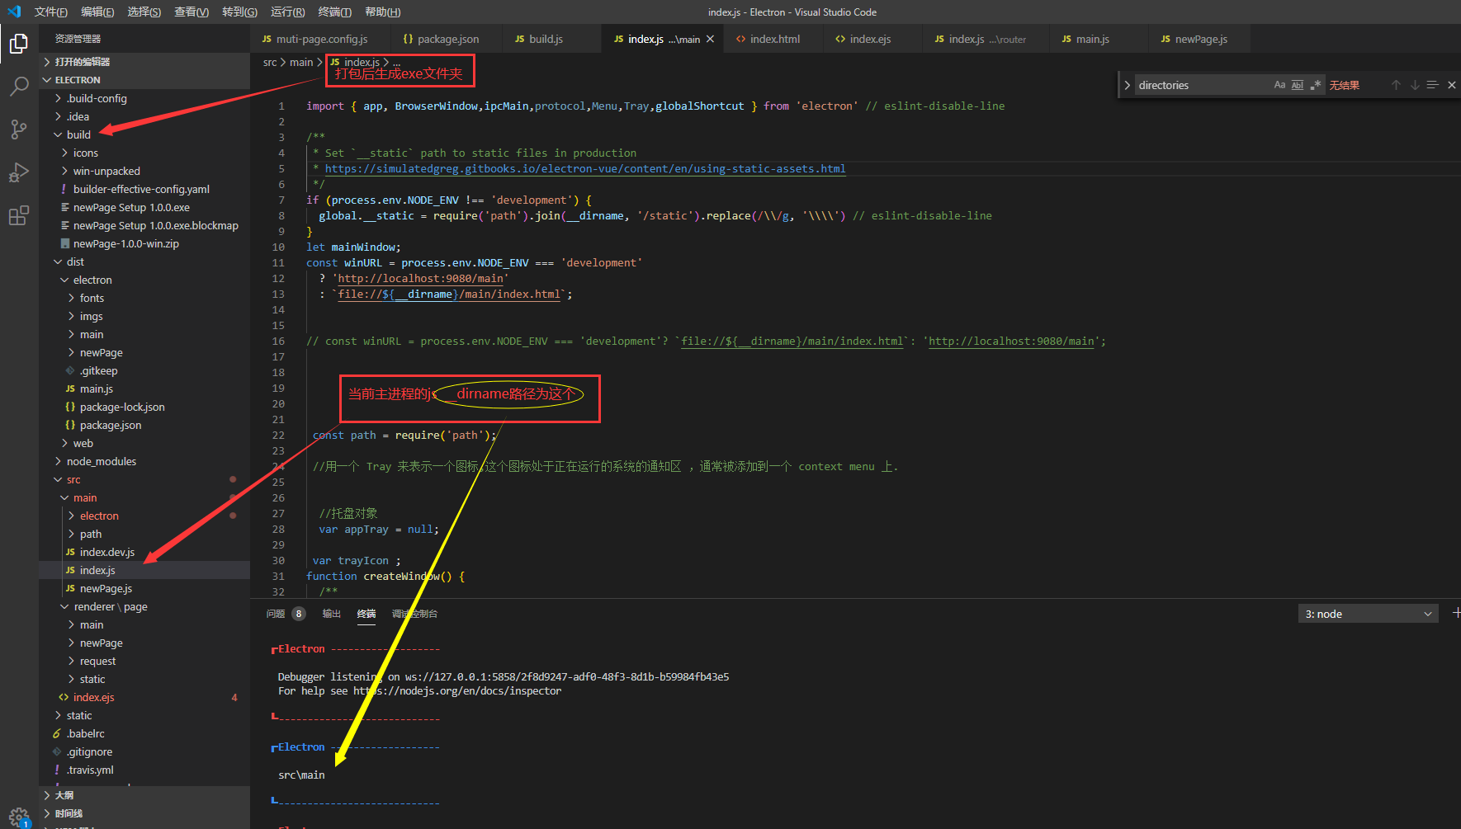Click into the find input containing 'directories'
This screenshot has height=829, width=1461.
pos(1202,85)
